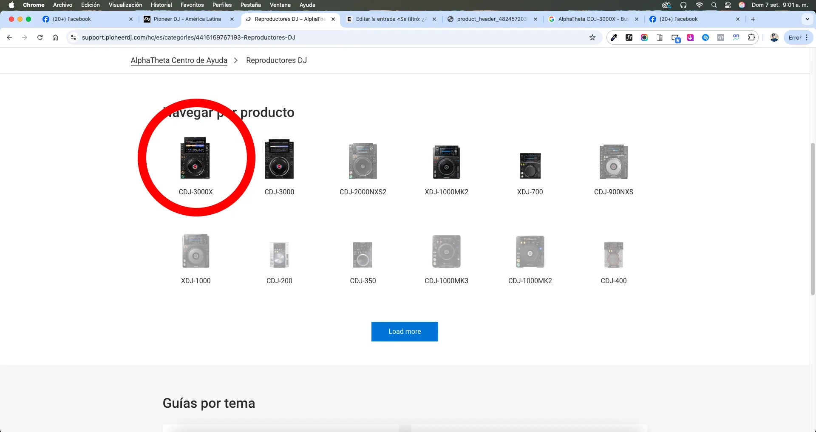View site information for support.pioneerdj.com
816x432 pixels.
coord(74,37)
